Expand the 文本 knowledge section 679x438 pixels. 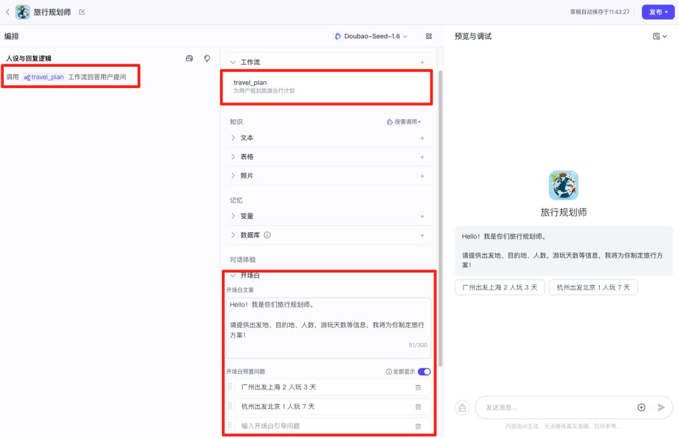[x=233, y=137]
